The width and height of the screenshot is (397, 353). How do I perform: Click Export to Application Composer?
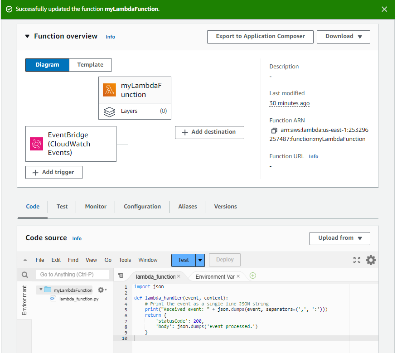260,37
